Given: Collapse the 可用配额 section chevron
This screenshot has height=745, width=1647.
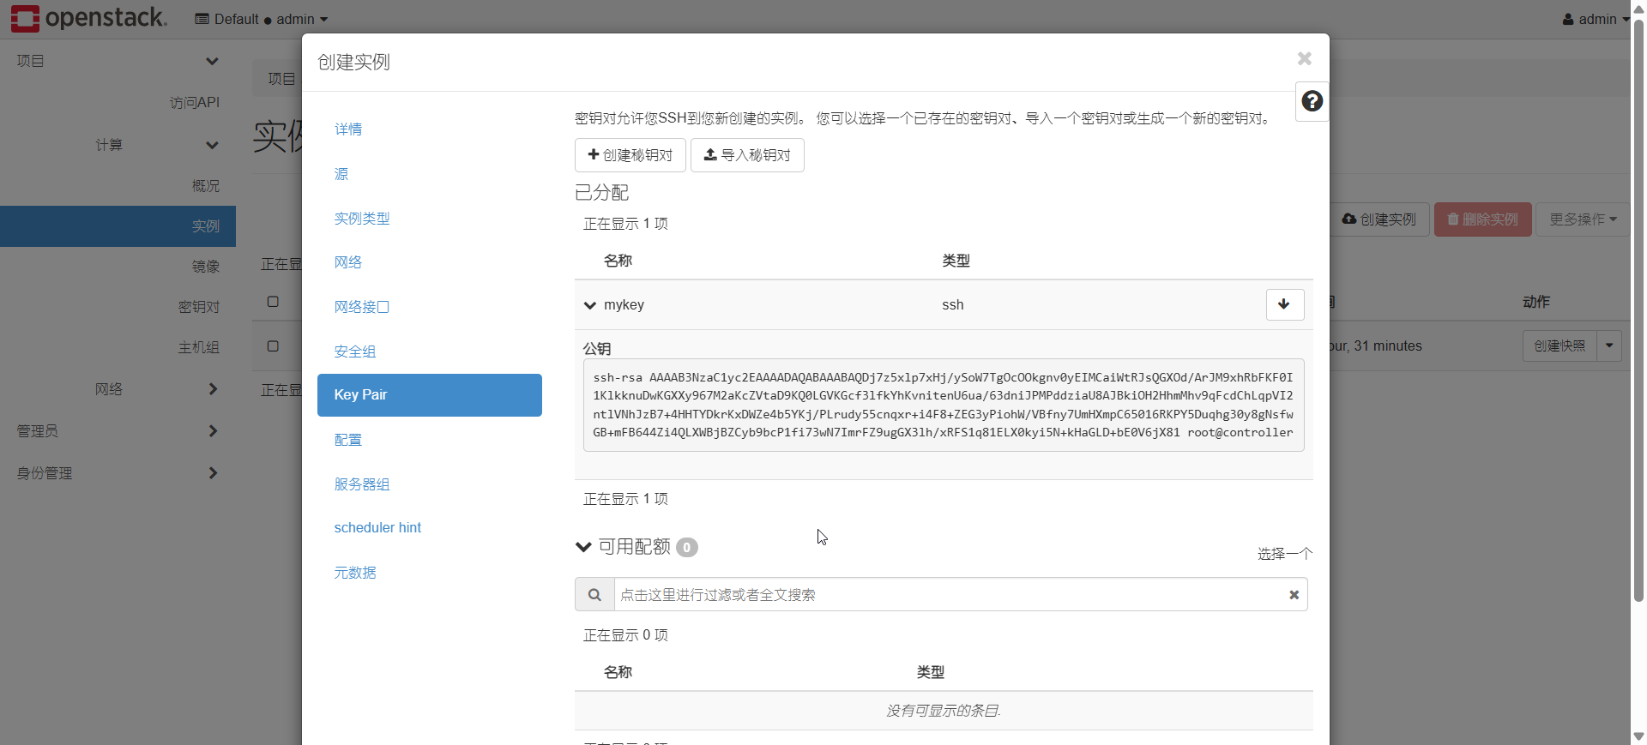Looking at the screenshot, I should tap(583, 547).
